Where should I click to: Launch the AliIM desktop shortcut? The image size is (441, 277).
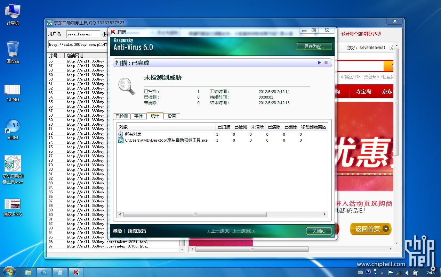pyautogui.click(x=13, y=129)
